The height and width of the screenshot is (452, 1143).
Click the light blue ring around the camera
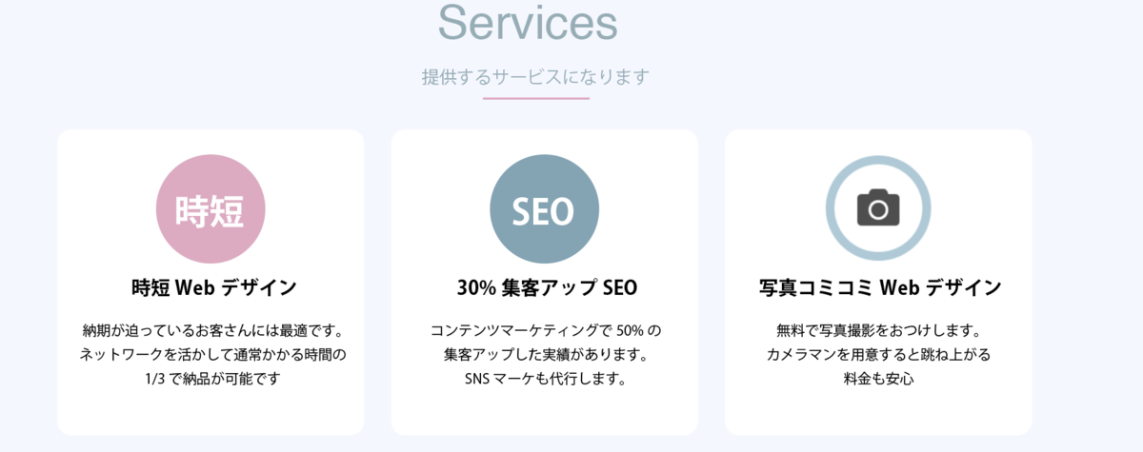[878, 161]
